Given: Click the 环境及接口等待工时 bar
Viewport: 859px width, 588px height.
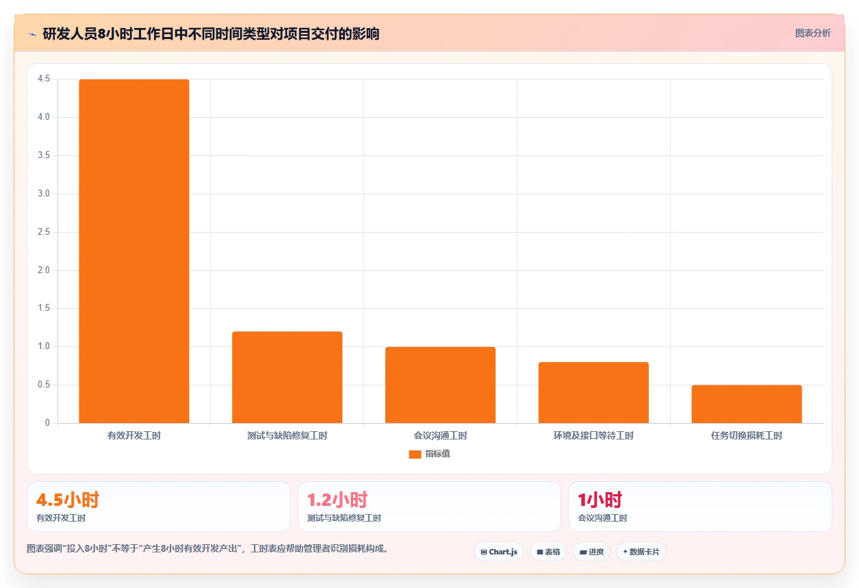Looking at the screenshot, I should (593, 392).
